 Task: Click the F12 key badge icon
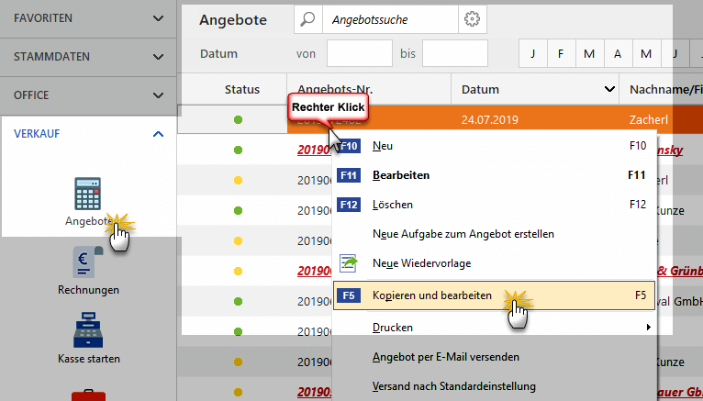[349, 205]
